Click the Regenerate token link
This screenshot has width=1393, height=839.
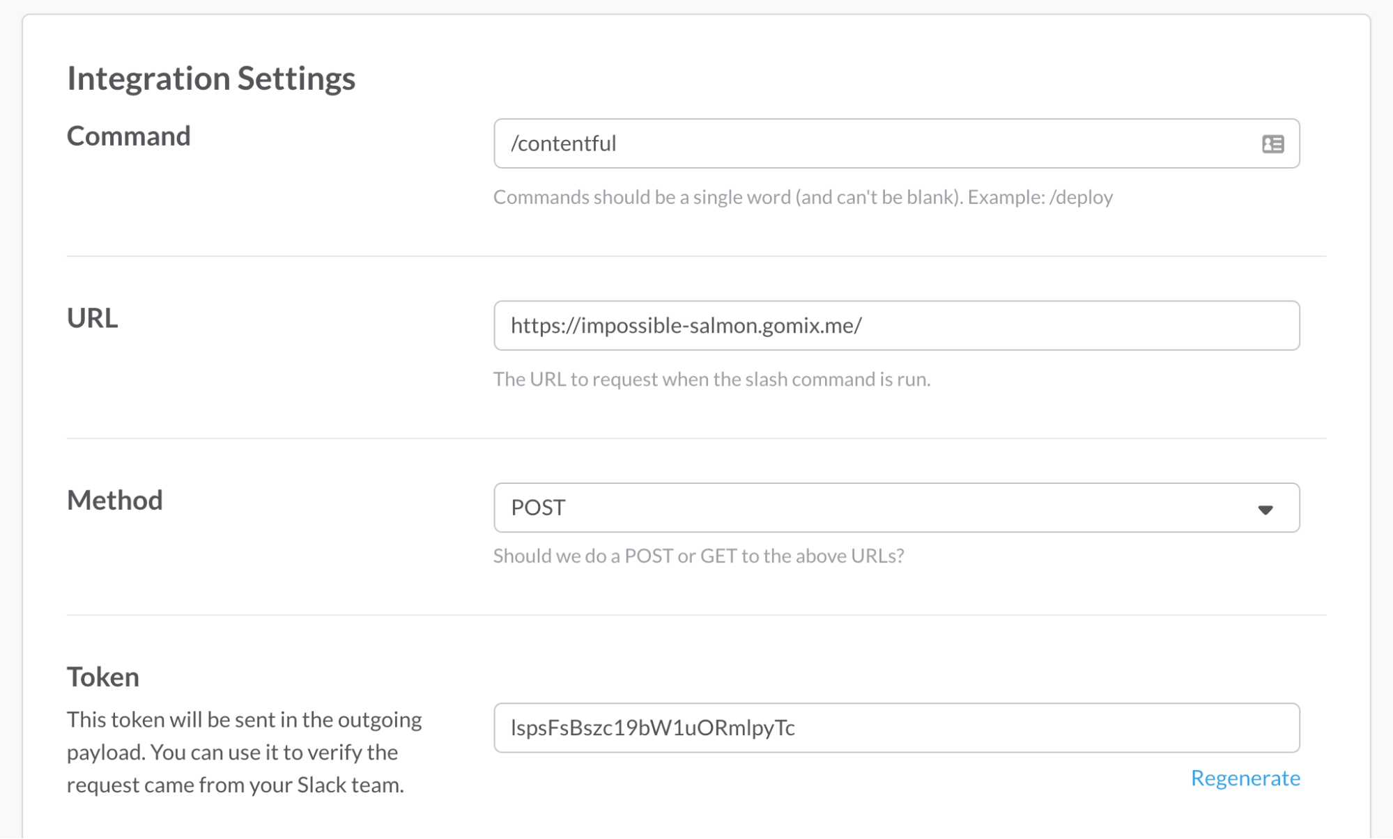click(x=1245, y=778)
